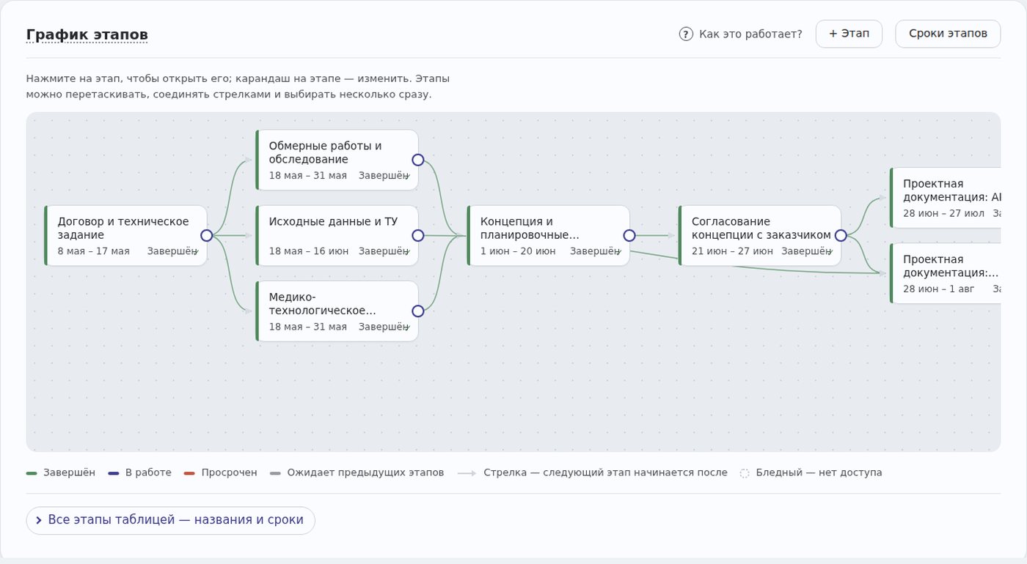Screen dimensions: 1027x564
Task: Select the 'Медико-технологическое…' stage card
Action: click(337, 311)
